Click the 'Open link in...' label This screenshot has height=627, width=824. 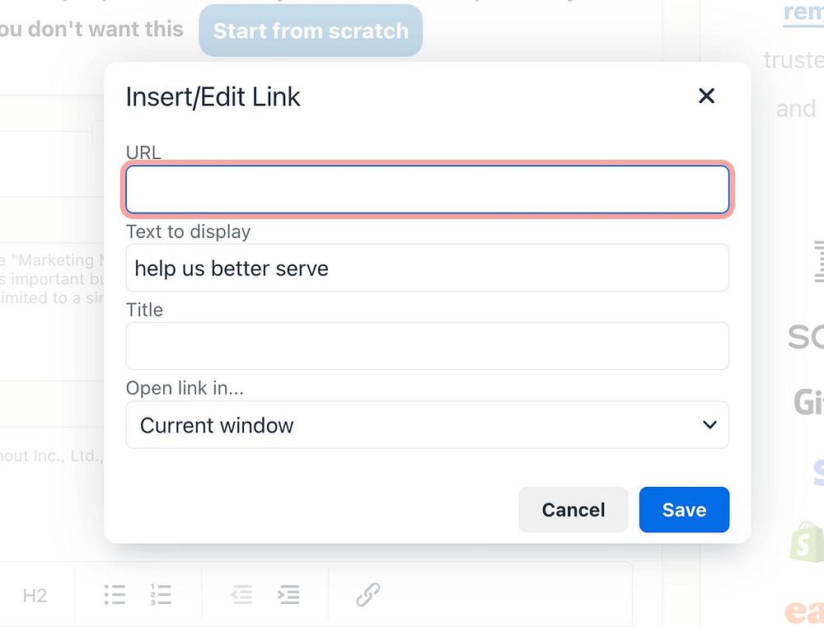(185, 388)
